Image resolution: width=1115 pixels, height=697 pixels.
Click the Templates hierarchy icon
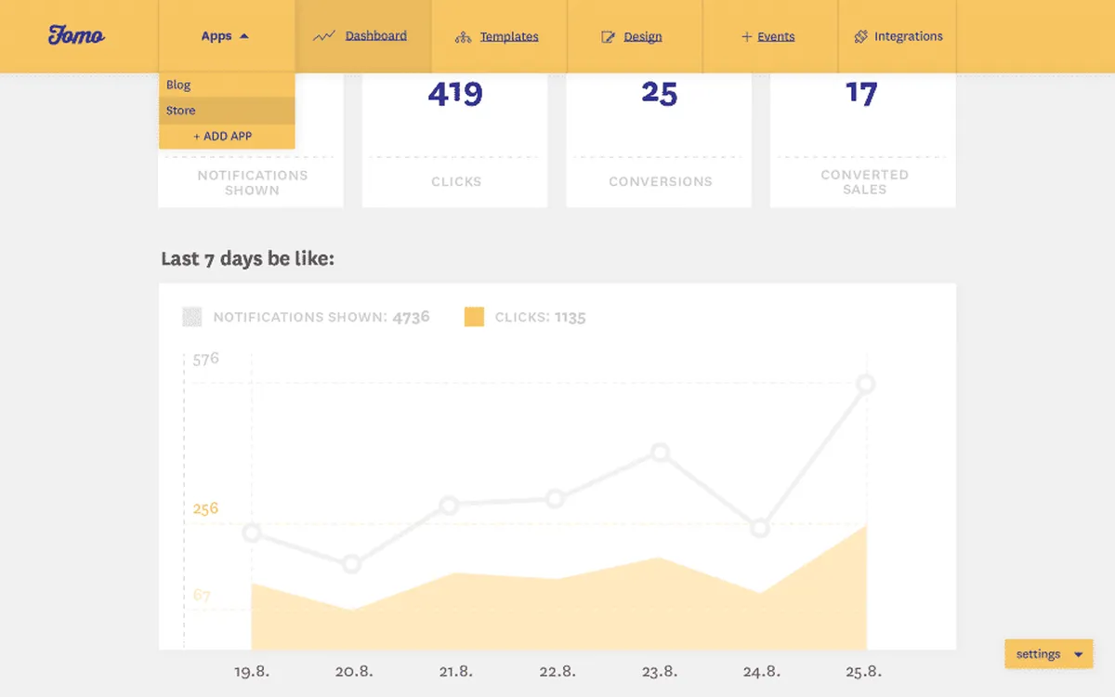tap(463, 37)
